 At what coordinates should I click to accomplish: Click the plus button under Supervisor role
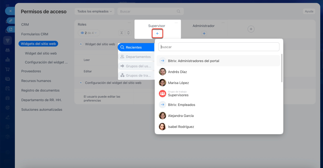pos(157,33)
